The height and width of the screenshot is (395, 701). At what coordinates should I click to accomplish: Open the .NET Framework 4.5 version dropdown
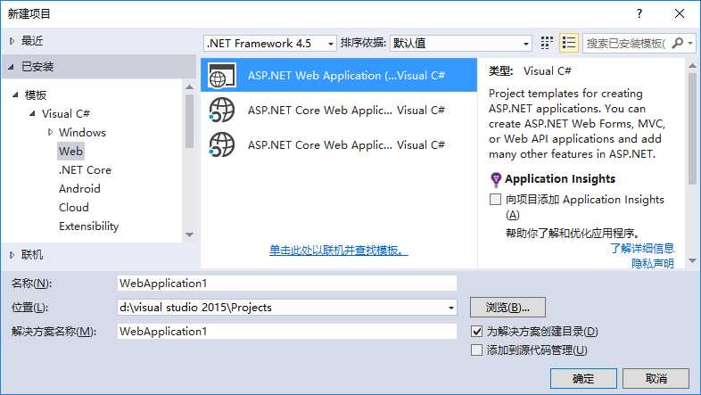pyautogui.click(x=269, y=44)
